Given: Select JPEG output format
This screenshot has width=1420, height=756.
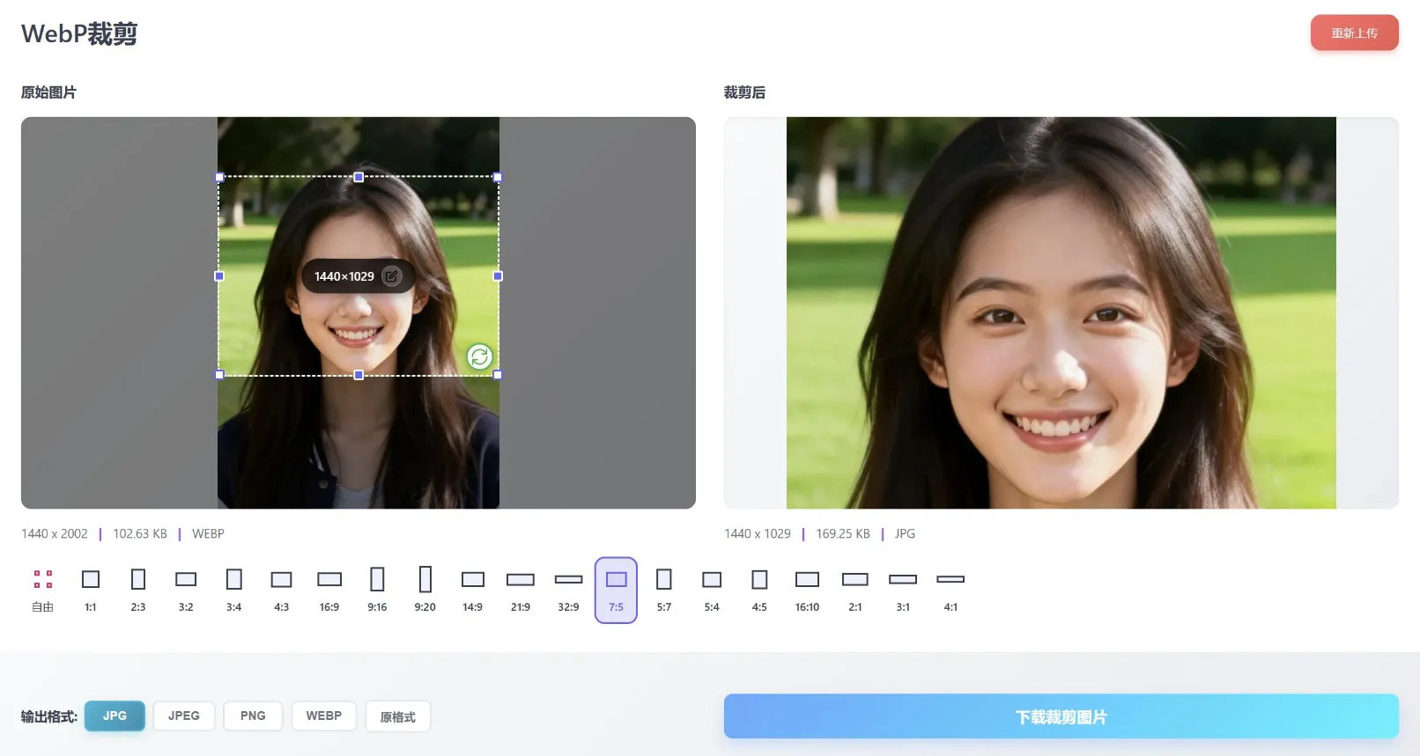Looking at the screenshot, I should pos(184,716).
